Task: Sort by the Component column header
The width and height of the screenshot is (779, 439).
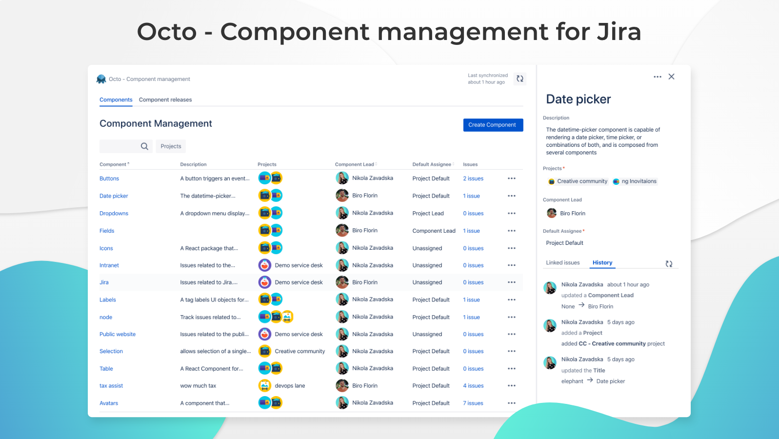Action: click(x=114, y=164)
